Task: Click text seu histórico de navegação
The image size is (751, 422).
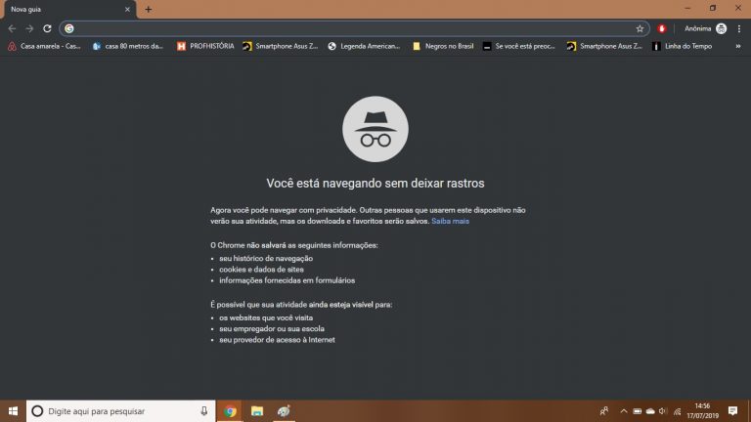Action: 266,258
